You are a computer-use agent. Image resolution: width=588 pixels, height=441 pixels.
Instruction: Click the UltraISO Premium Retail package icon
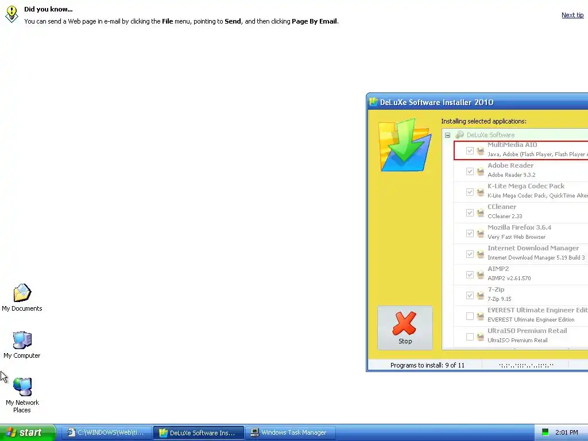(481, 336)
